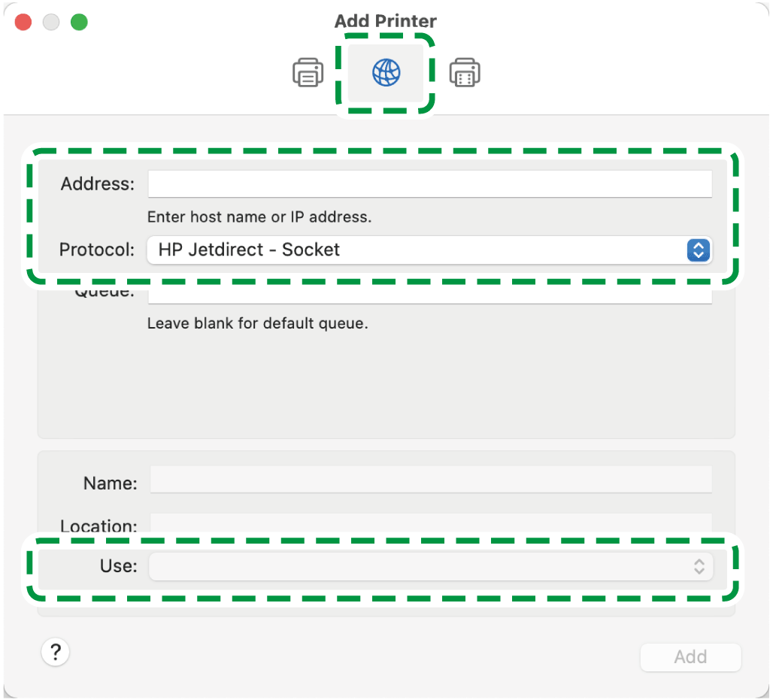Open the Protocol dropdown menu

[x=429, y=250]
